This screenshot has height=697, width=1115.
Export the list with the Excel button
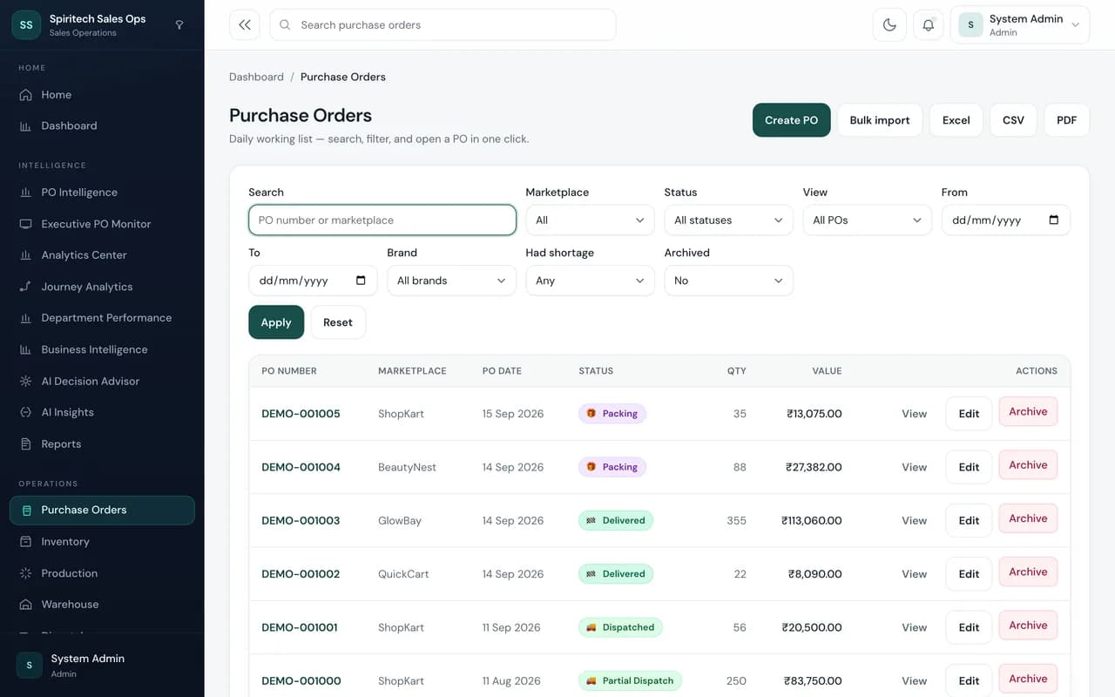click(956, 120)
